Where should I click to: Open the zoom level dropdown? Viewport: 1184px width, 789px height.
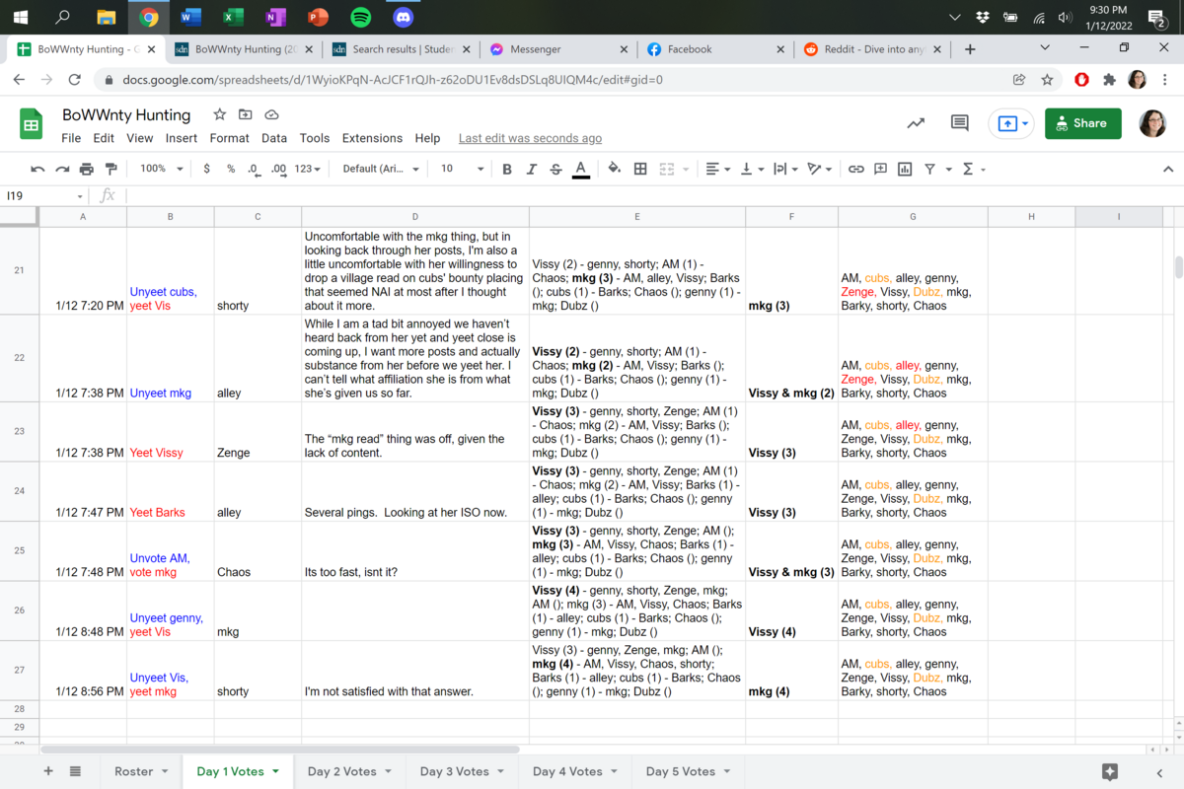click(162, 169)
